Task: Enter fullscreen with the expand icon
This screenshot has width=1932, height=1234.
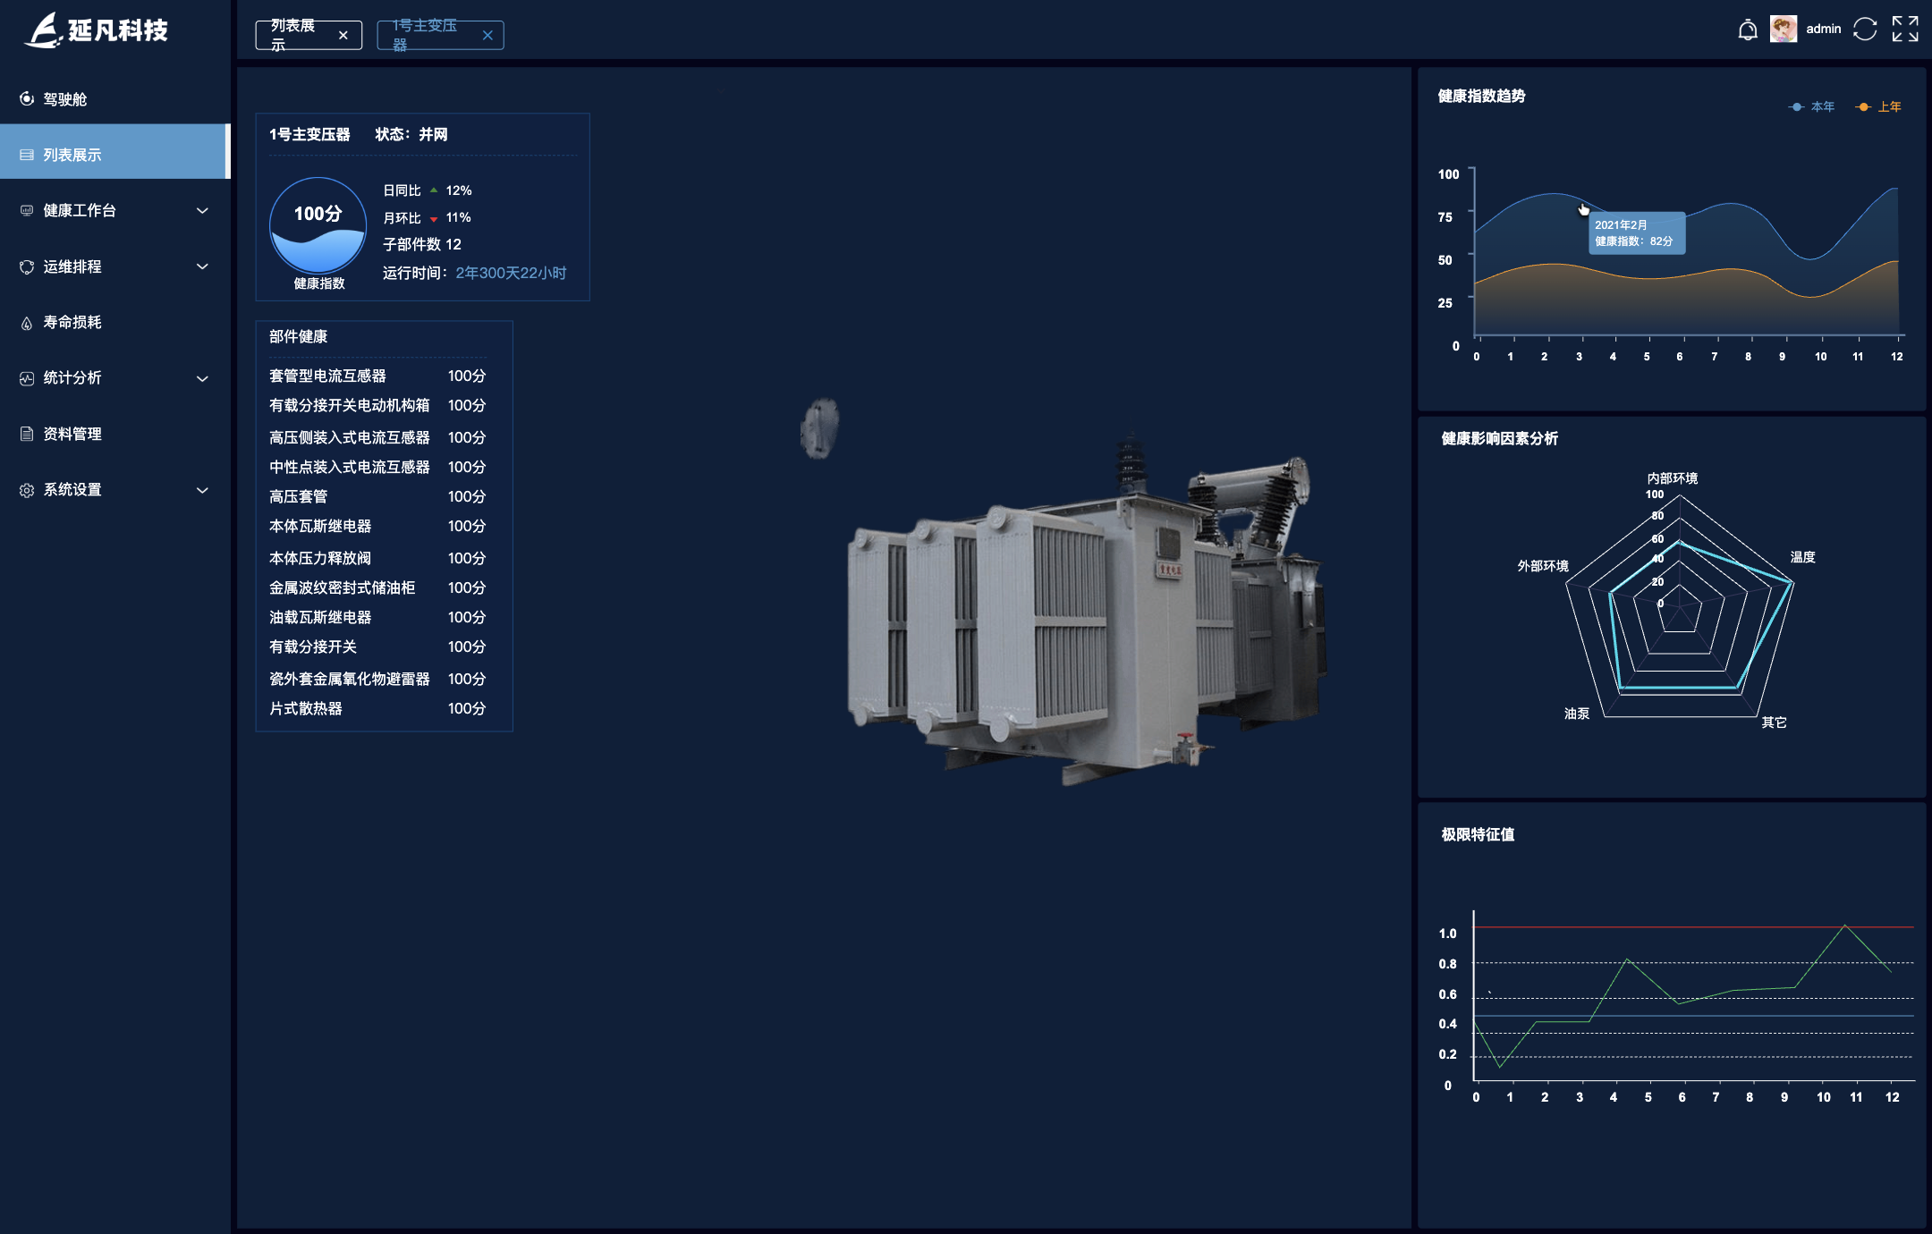Action: pos(1904,30)
